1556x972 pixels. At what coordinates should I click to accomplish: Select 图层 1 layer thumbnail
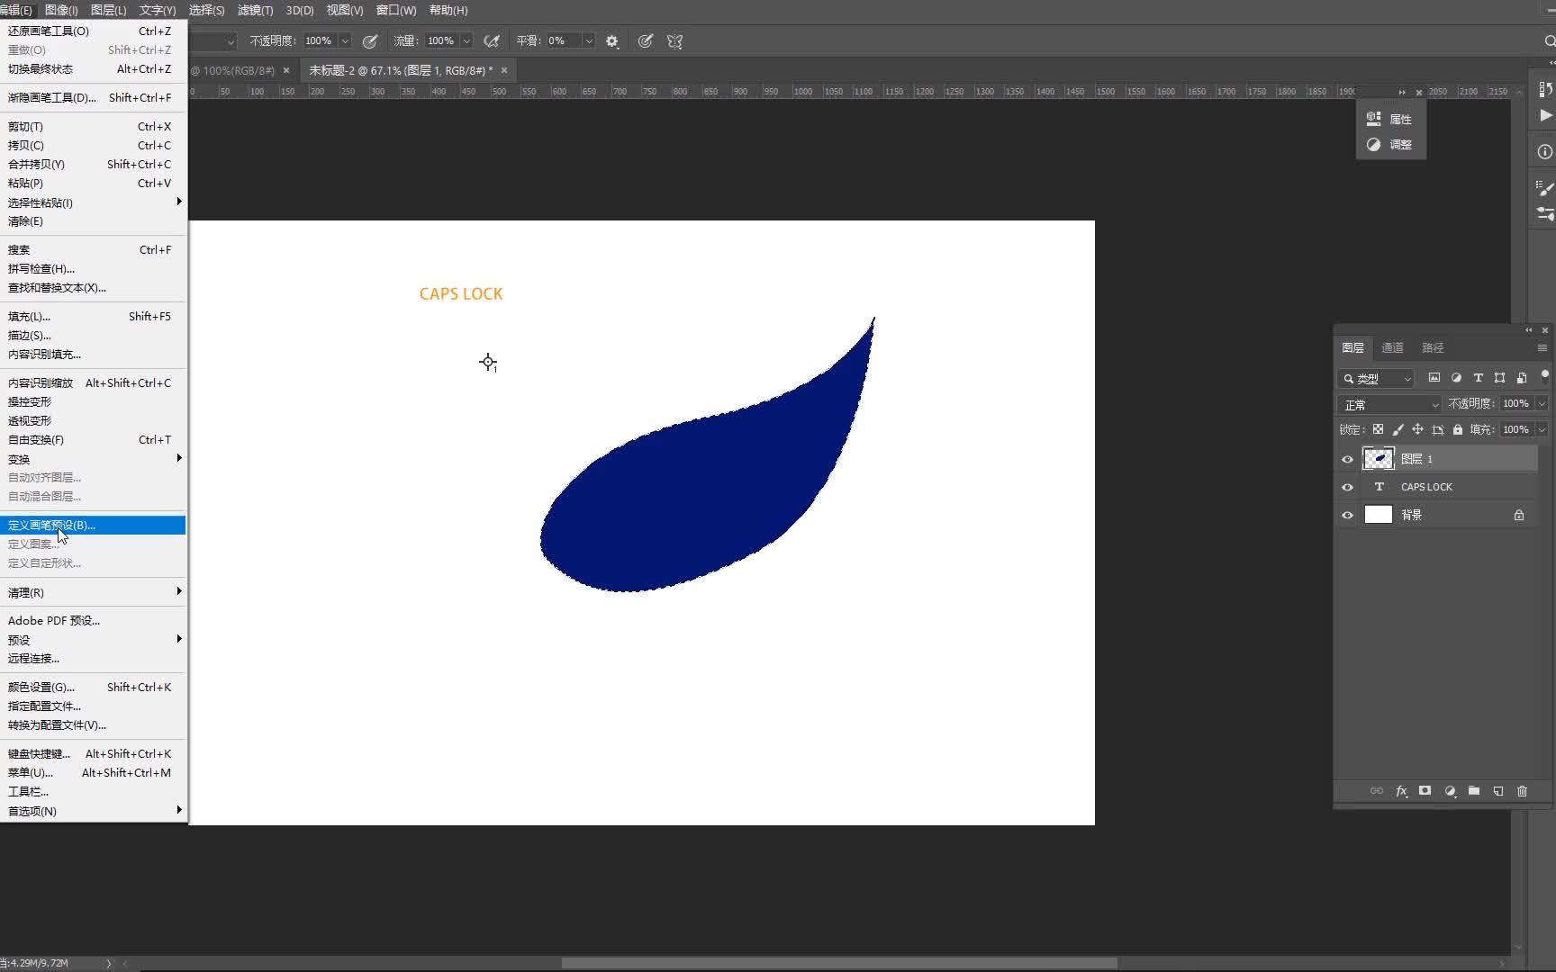[x=1378, y=459]
